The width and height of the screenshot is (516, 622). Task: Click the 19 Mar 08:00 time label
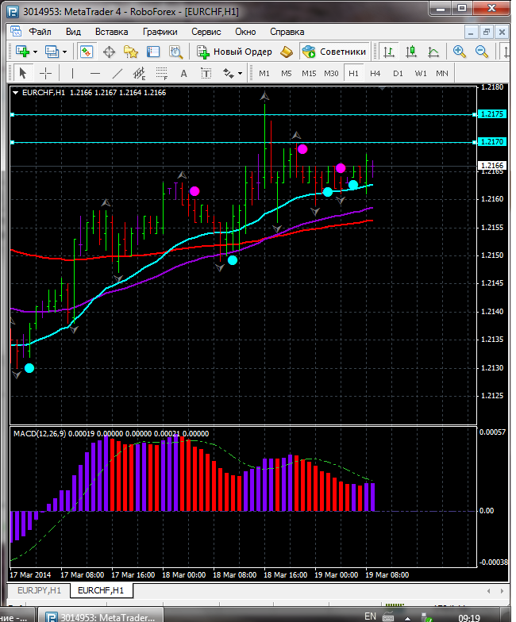[387, 574]
